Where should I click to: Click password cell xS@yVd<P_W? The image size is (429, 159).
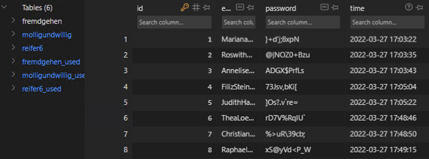click(303, 150)
